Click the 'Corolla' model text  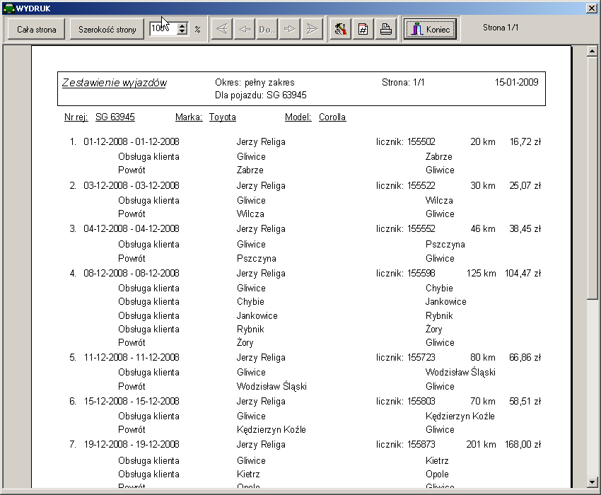332,117
